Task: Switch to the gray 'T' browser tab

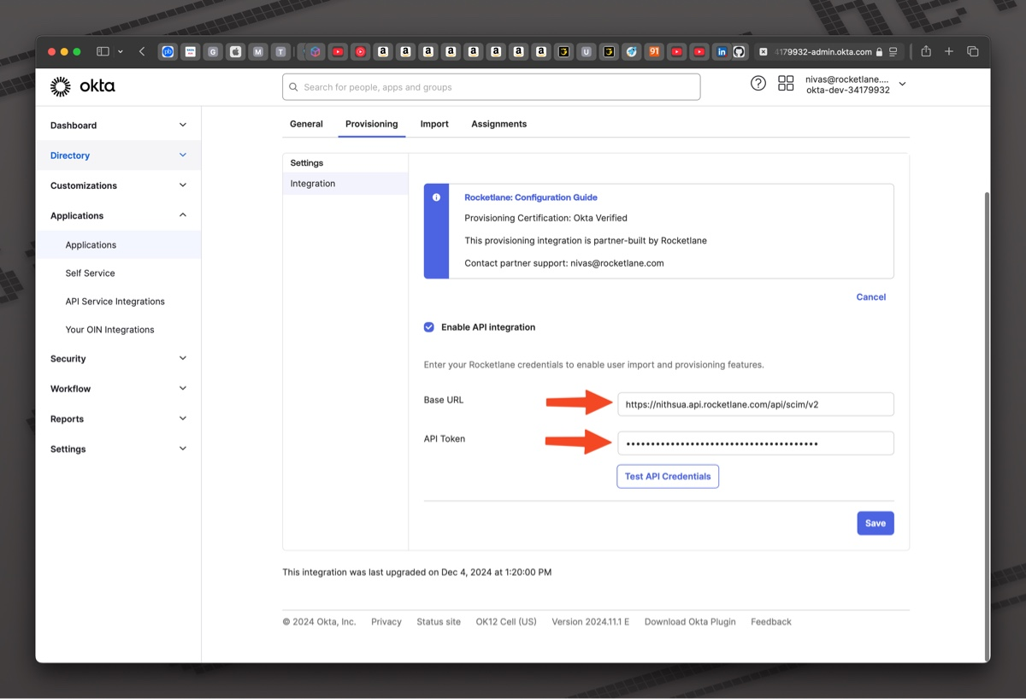Action: point(280,51)
